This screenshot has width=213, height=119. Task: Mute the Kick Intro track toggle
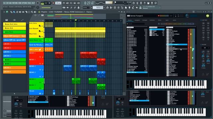click(43, 26)
